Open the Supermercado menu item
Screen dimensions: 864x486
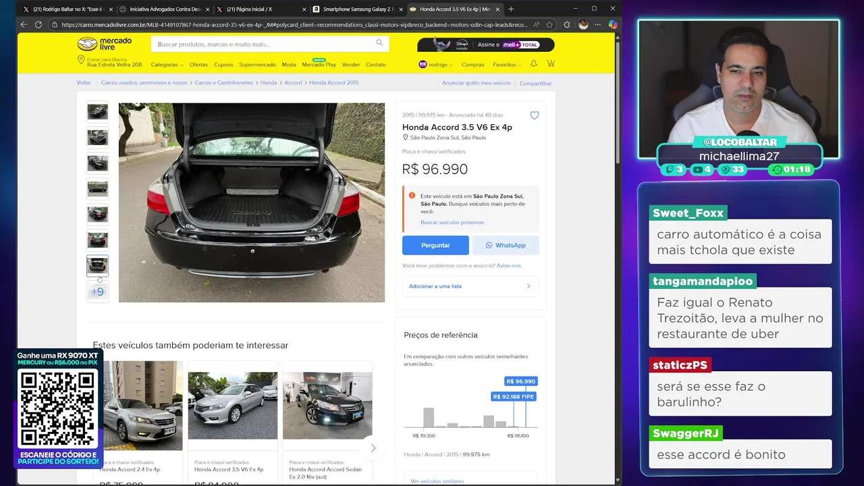257,65
